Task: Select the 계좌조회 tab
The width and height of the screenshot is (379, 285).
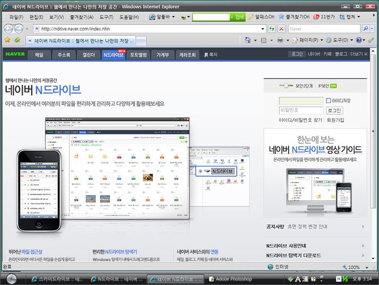Action: (x=187, y=55)
